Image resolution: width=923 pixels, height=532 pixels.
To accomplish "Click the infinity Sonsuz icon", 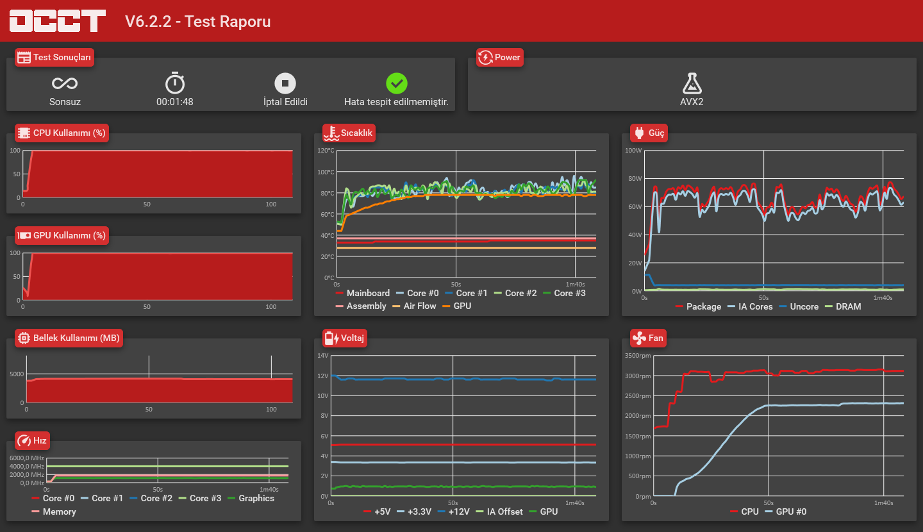I will coord(65,83).
